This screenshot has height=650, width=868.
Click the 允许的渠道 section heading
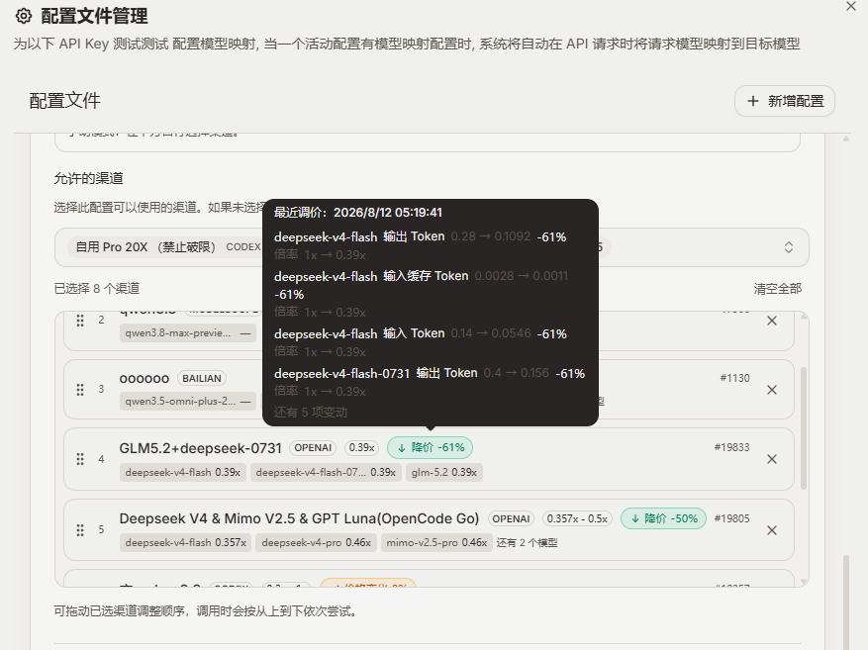tap(88, 178)
